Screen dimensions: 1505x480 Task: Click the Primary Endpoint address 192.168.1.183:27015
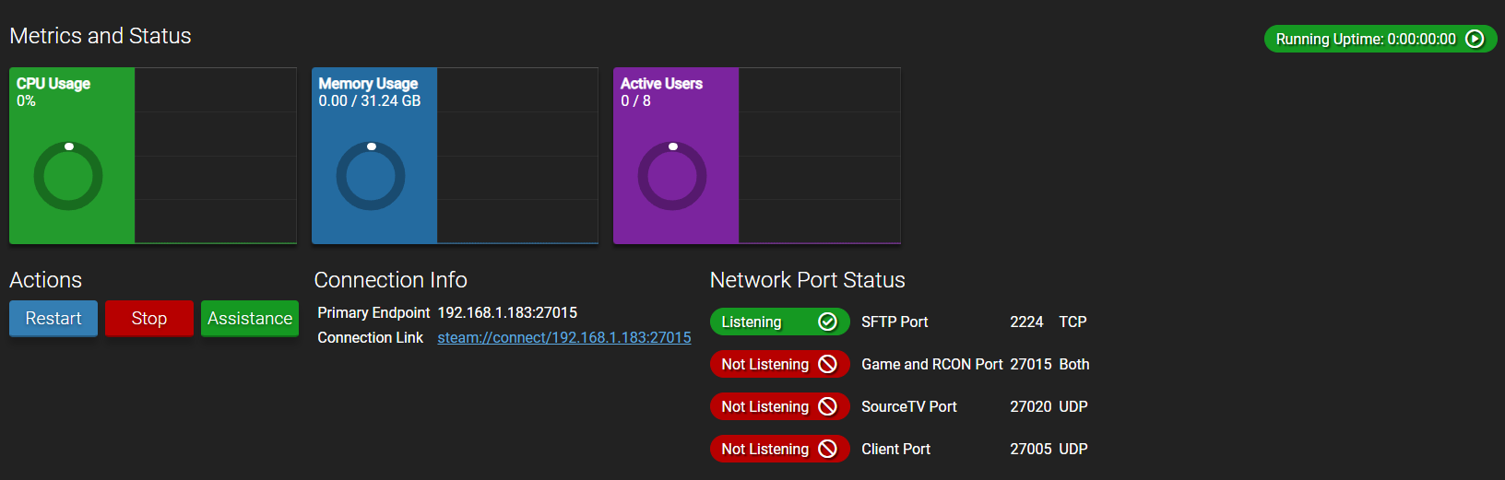coord(507,313)
